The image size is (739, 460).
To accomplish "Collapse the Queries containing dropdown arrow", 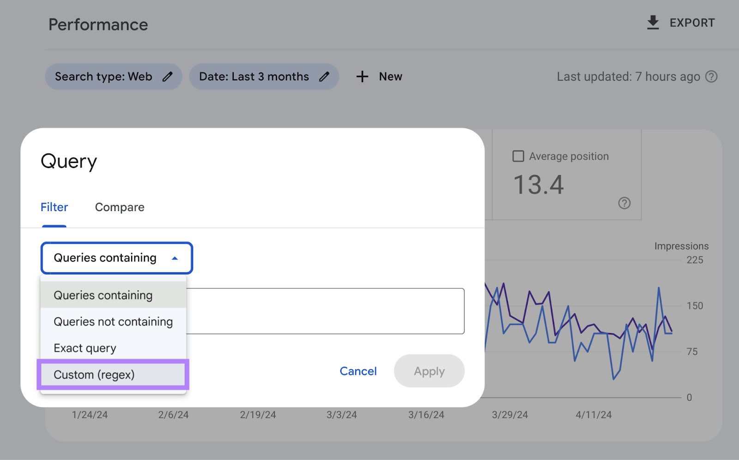I will [175, 258].
